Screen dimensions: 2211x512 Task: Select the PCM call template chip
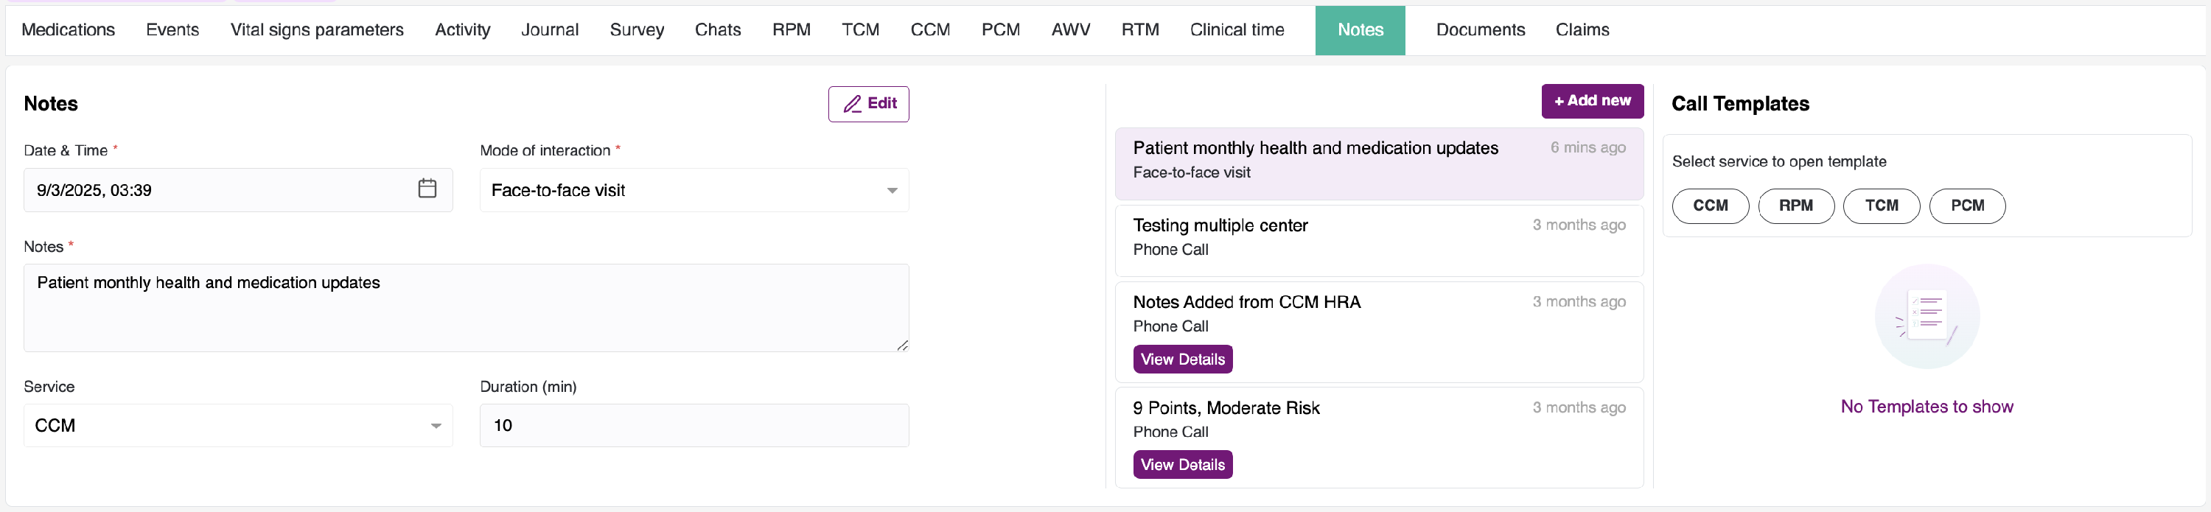pyautogui.click(x=1966, y=206)
